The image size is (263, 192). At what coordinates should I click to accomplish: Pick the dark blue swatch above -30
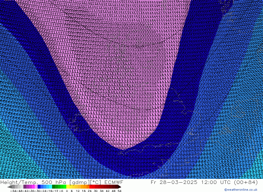(39, 187)
